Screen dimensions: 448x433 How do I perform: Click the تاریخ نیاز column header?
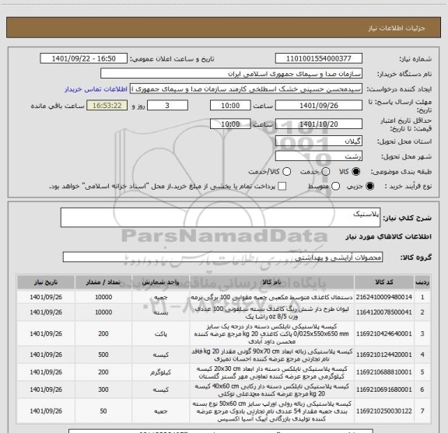coord(46,282)
